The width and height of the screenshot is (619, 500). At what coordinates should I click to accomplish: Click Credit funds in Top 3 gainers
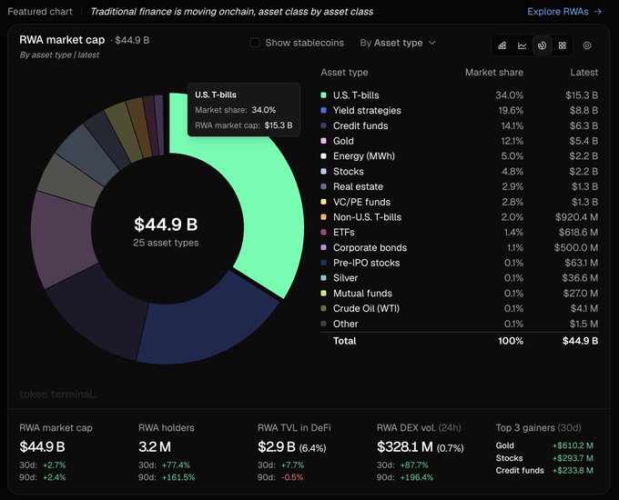click(x=520, y=470)
